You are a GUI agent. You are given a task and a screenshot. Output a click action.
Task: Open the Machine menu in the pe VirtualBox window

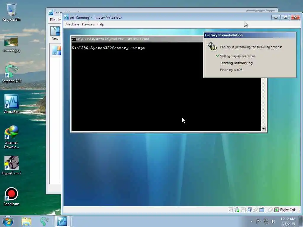click(72, 24)
